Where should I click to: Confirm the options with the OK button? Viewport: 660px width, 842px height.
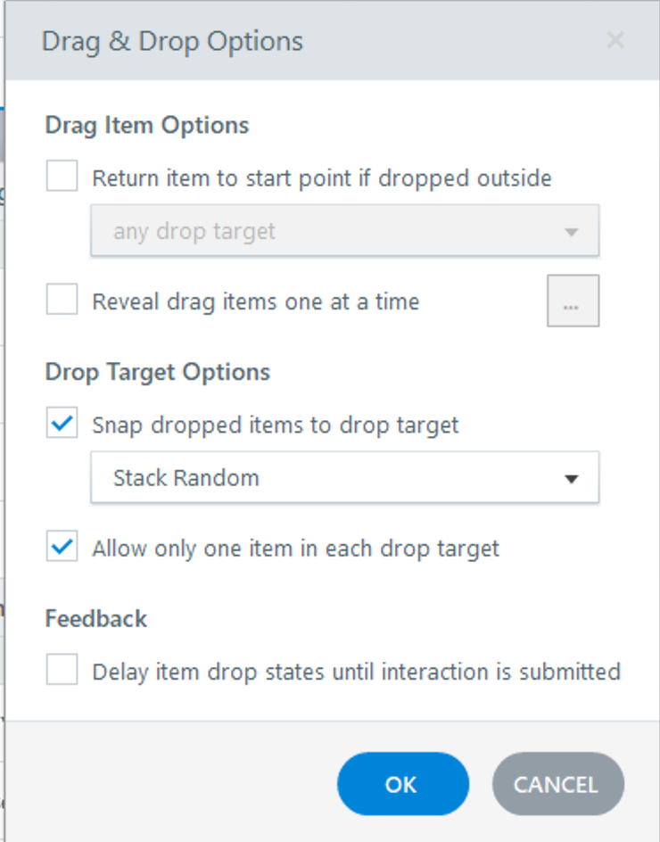402,784
